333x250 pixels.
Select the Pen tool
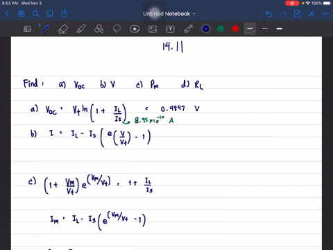pyautogui.click(x=45, y=29)
